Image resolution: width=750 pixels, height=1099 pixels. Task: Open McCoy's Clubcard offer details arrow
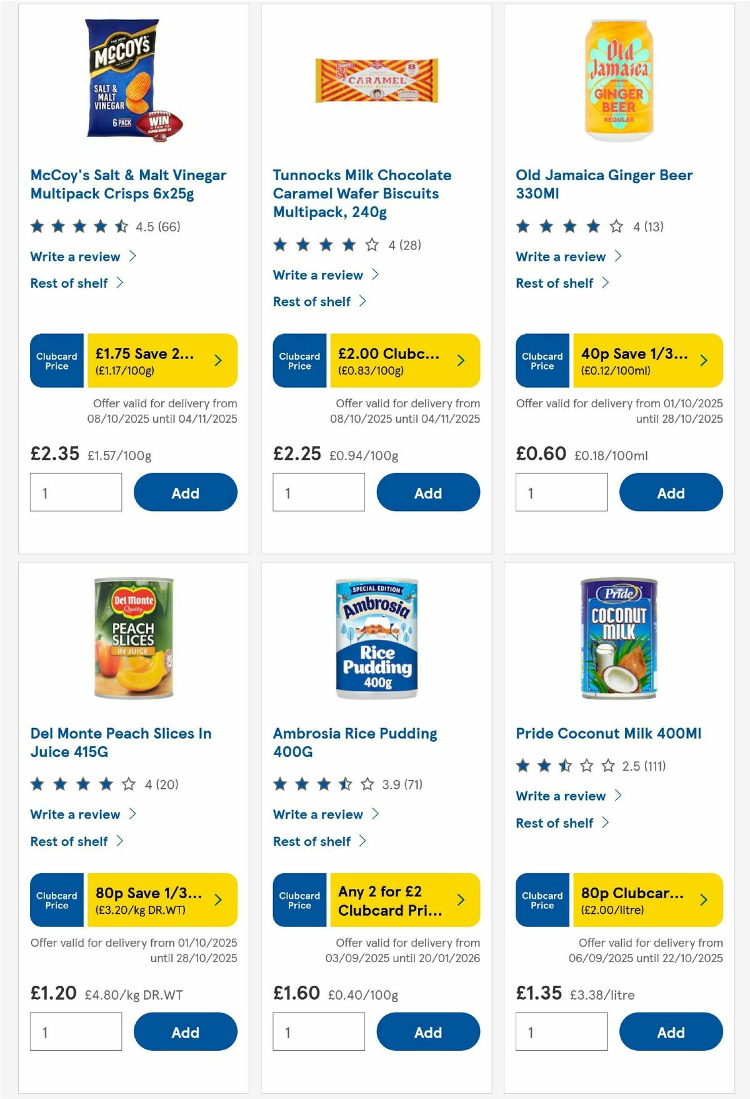pos(217,360)
